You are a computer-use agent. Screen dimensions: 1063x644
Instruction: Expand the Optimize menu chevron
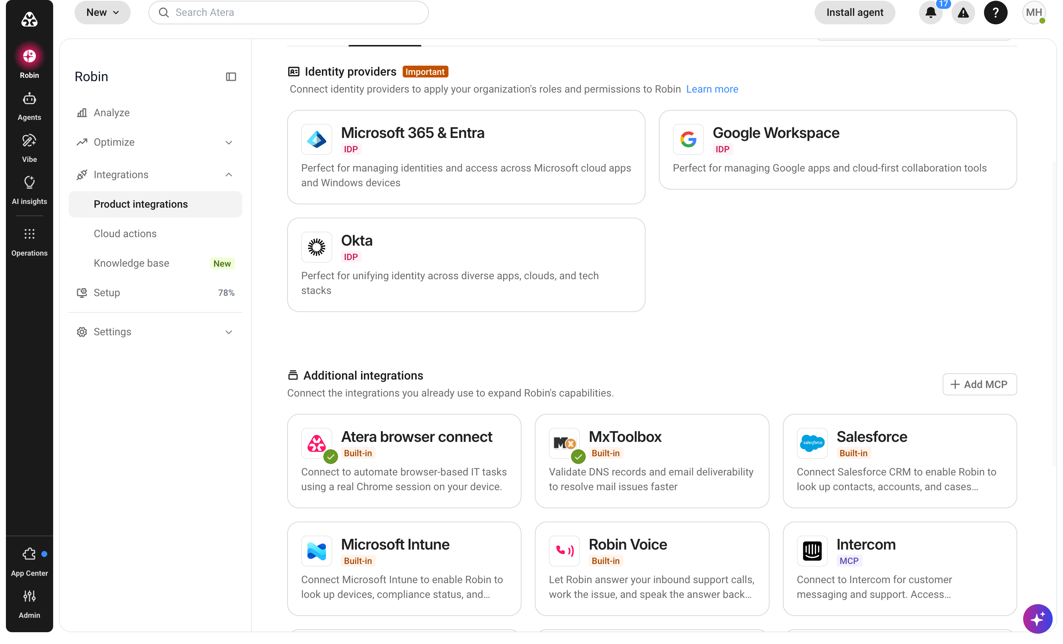coord(228,142)
